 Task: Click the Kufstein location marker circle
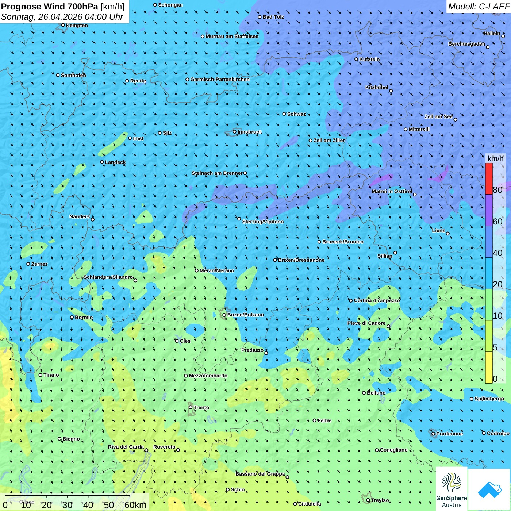click(357, 59)
